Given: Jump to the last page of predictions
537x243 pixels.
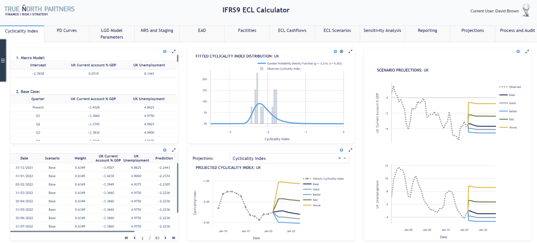Looking at the screenshot, I should (x=173, y=238).
